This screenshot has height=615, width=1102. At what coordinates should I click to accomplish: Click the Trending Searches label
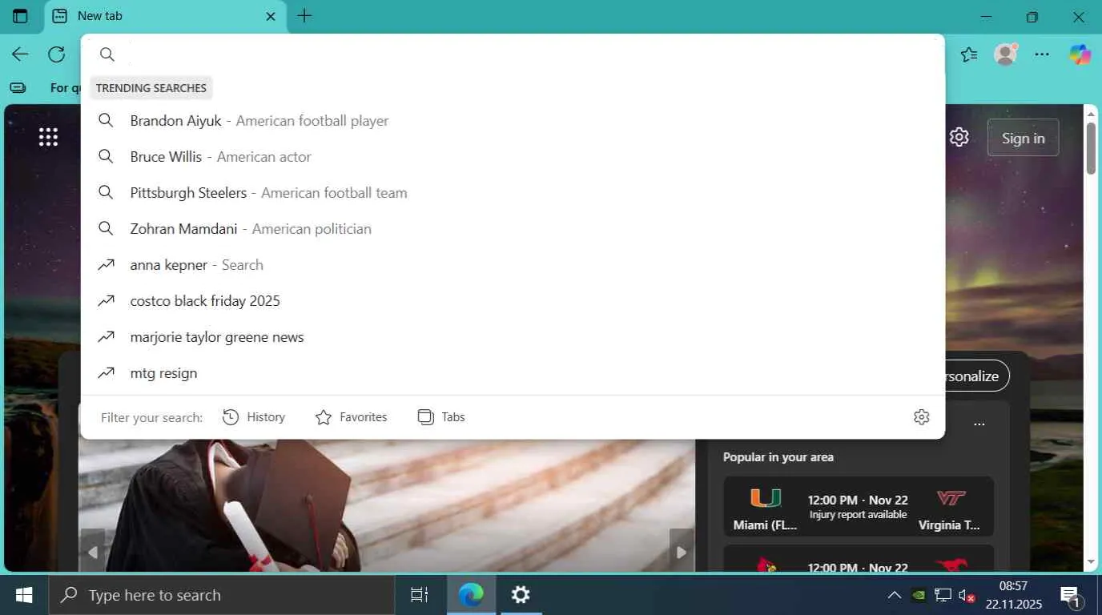tap(151, 88)
